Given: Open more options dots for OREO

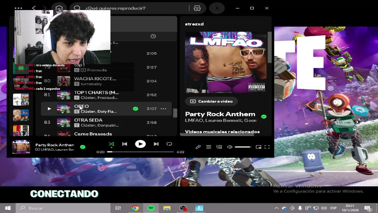Looking at the screenshot, I should (x=163, y=109).
